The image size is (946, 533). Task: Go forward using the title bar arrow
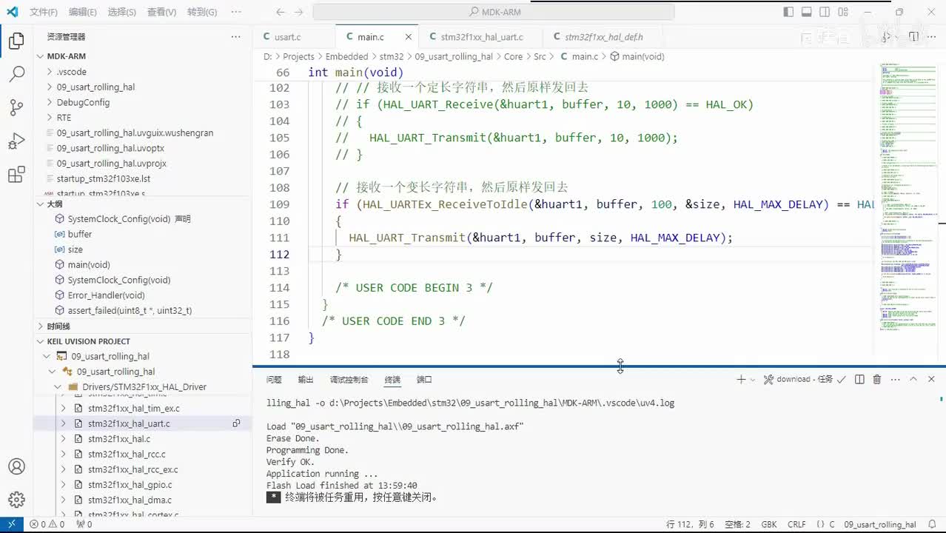point(300,12)
